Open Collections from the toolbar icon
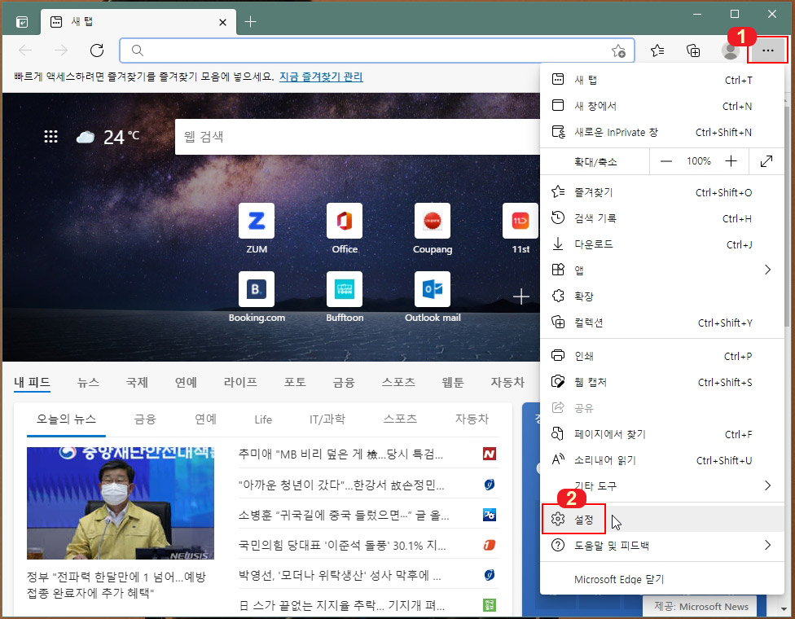The image size is (795, 619). [693, 50]
